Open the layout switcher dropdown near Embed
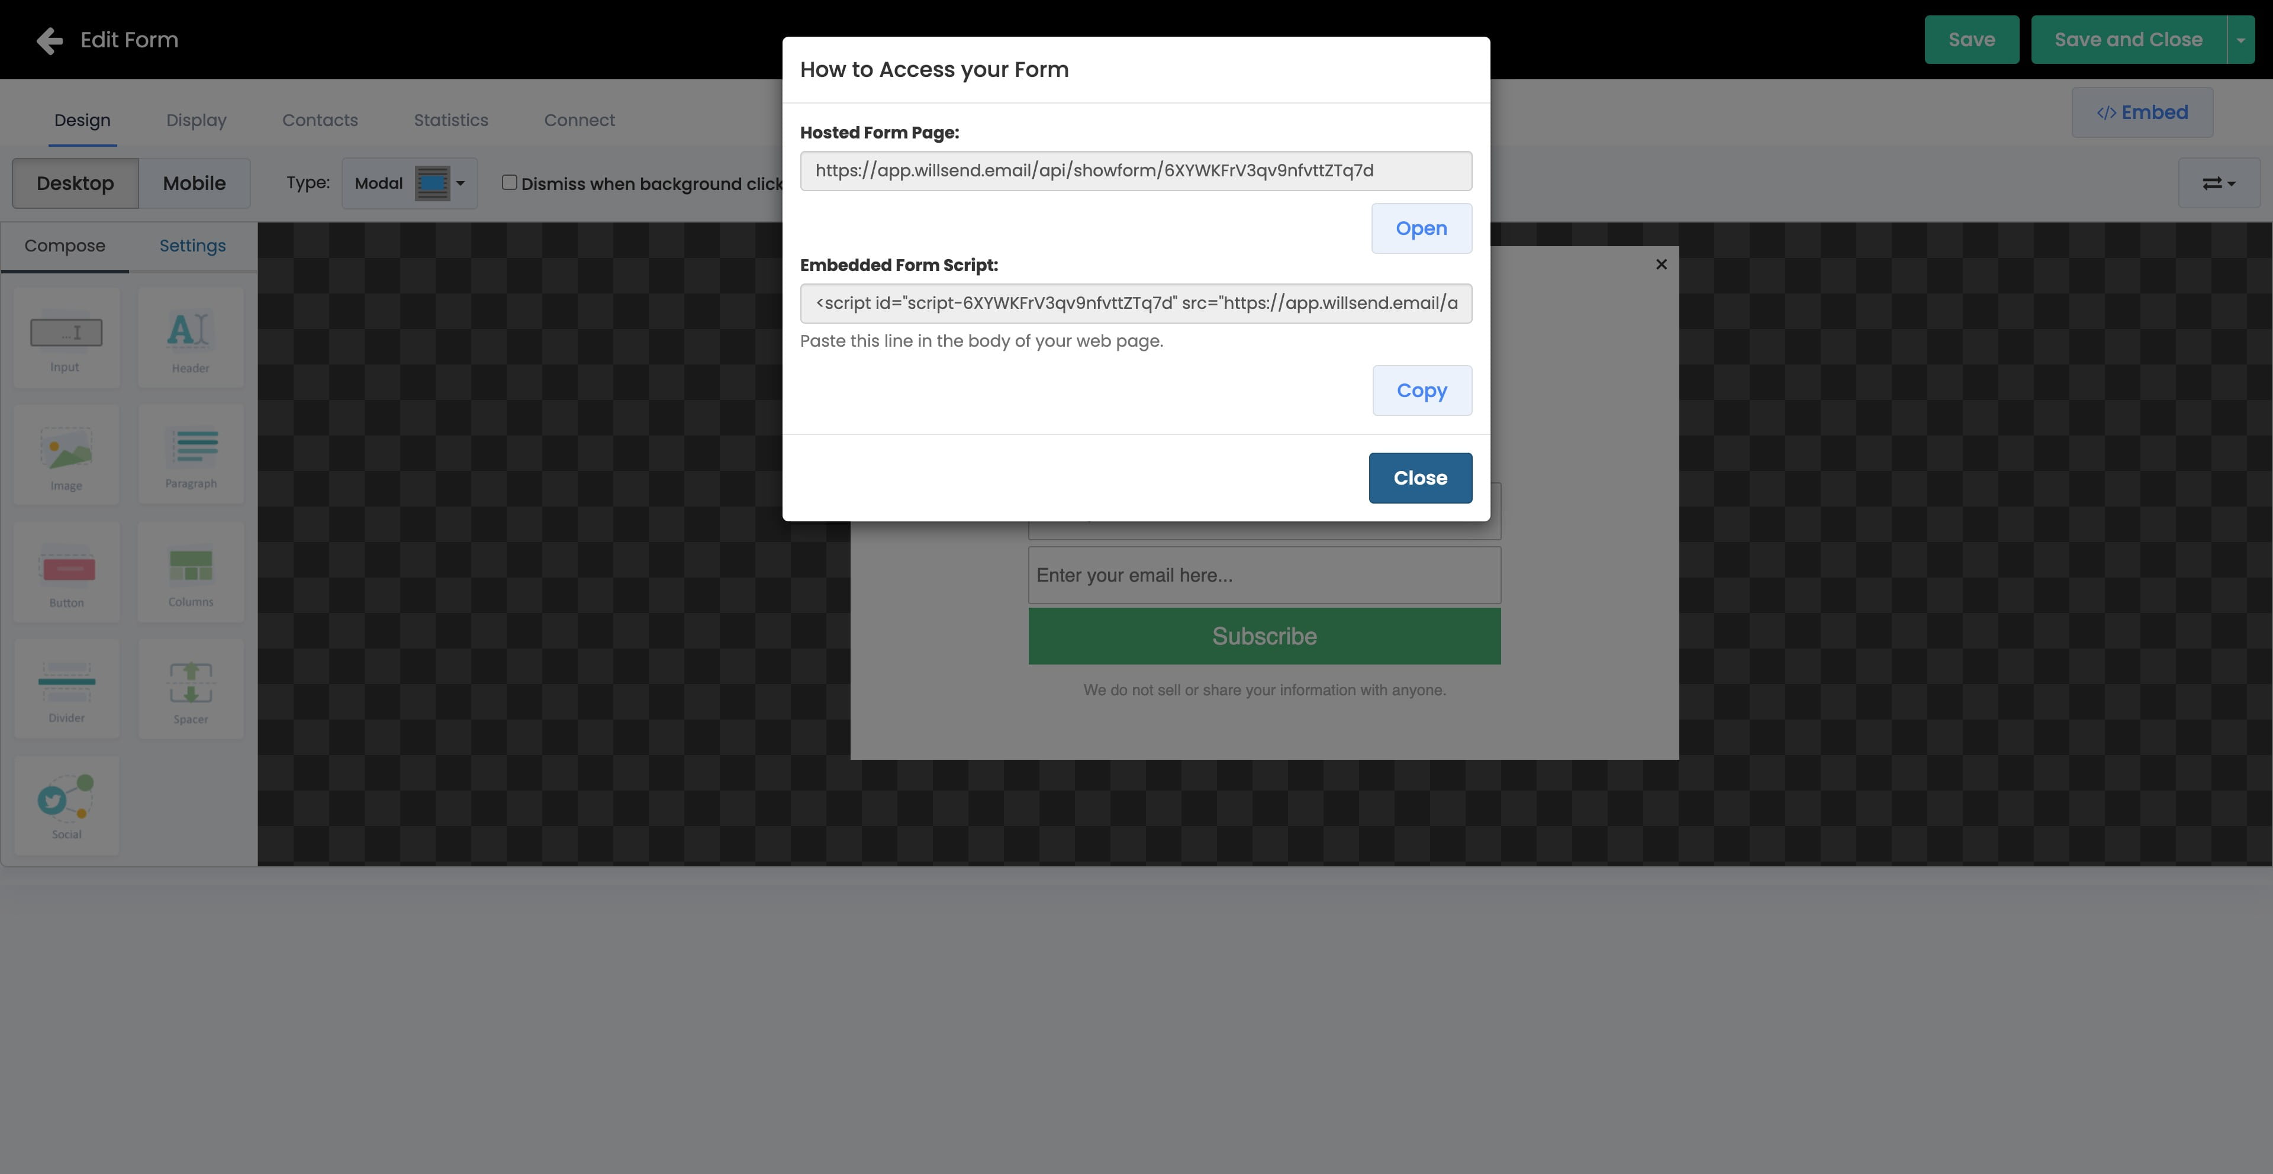The width and height of the screenshot is (2273, 1174). coord(2219,183)
